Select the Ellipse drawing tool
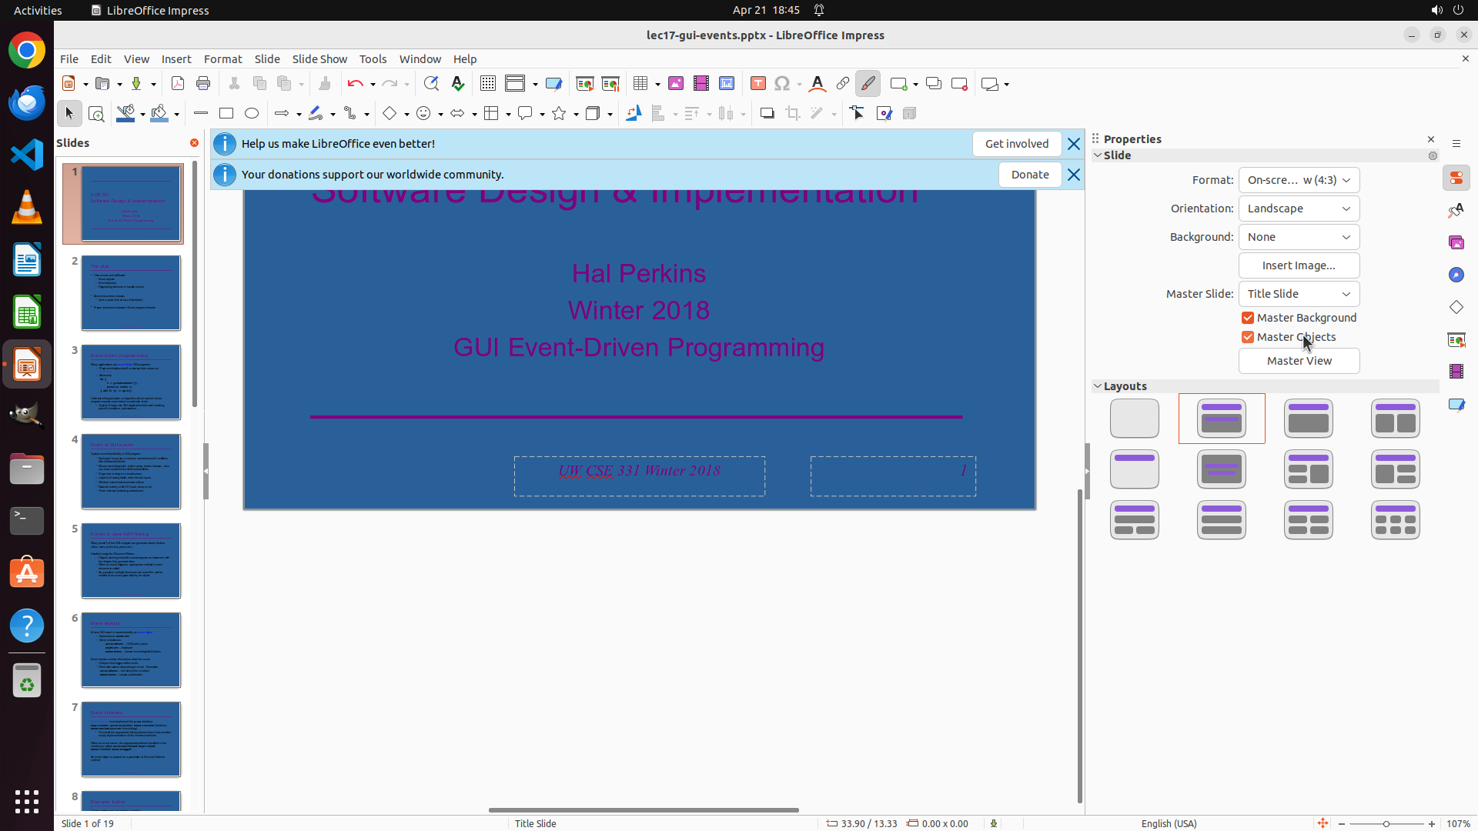Image resolution: width=1478 pixels, height=831 pixels. pyautogui.click(x=252, y=114)
